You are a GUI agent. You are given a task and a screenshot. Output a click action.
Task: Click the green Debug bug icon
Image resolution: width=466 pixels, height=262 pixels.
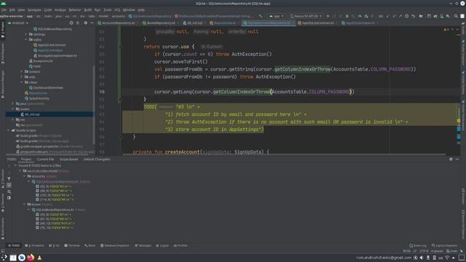pyautogui.click(x=347, y=16)
